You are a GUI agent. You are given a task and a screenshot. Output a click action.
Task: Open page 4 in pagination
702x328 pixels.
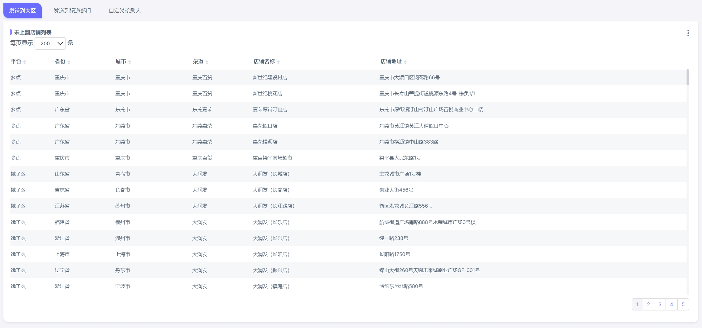pos(671,304)
